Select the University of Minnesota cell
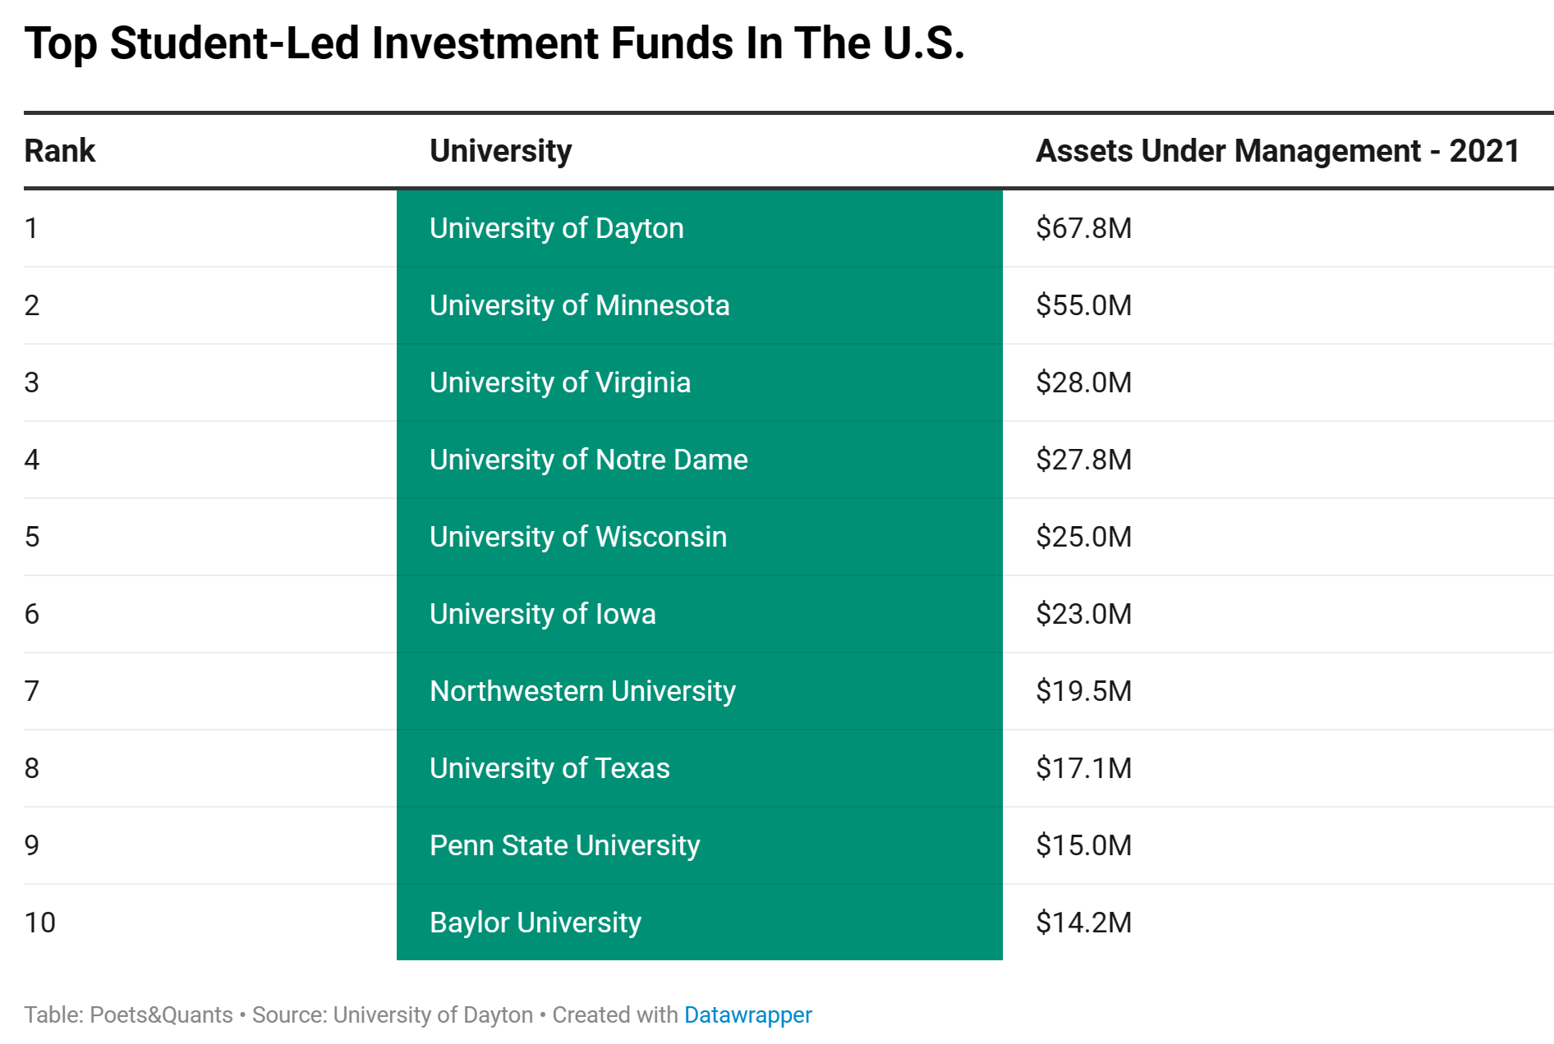 (x=579, y=305)
